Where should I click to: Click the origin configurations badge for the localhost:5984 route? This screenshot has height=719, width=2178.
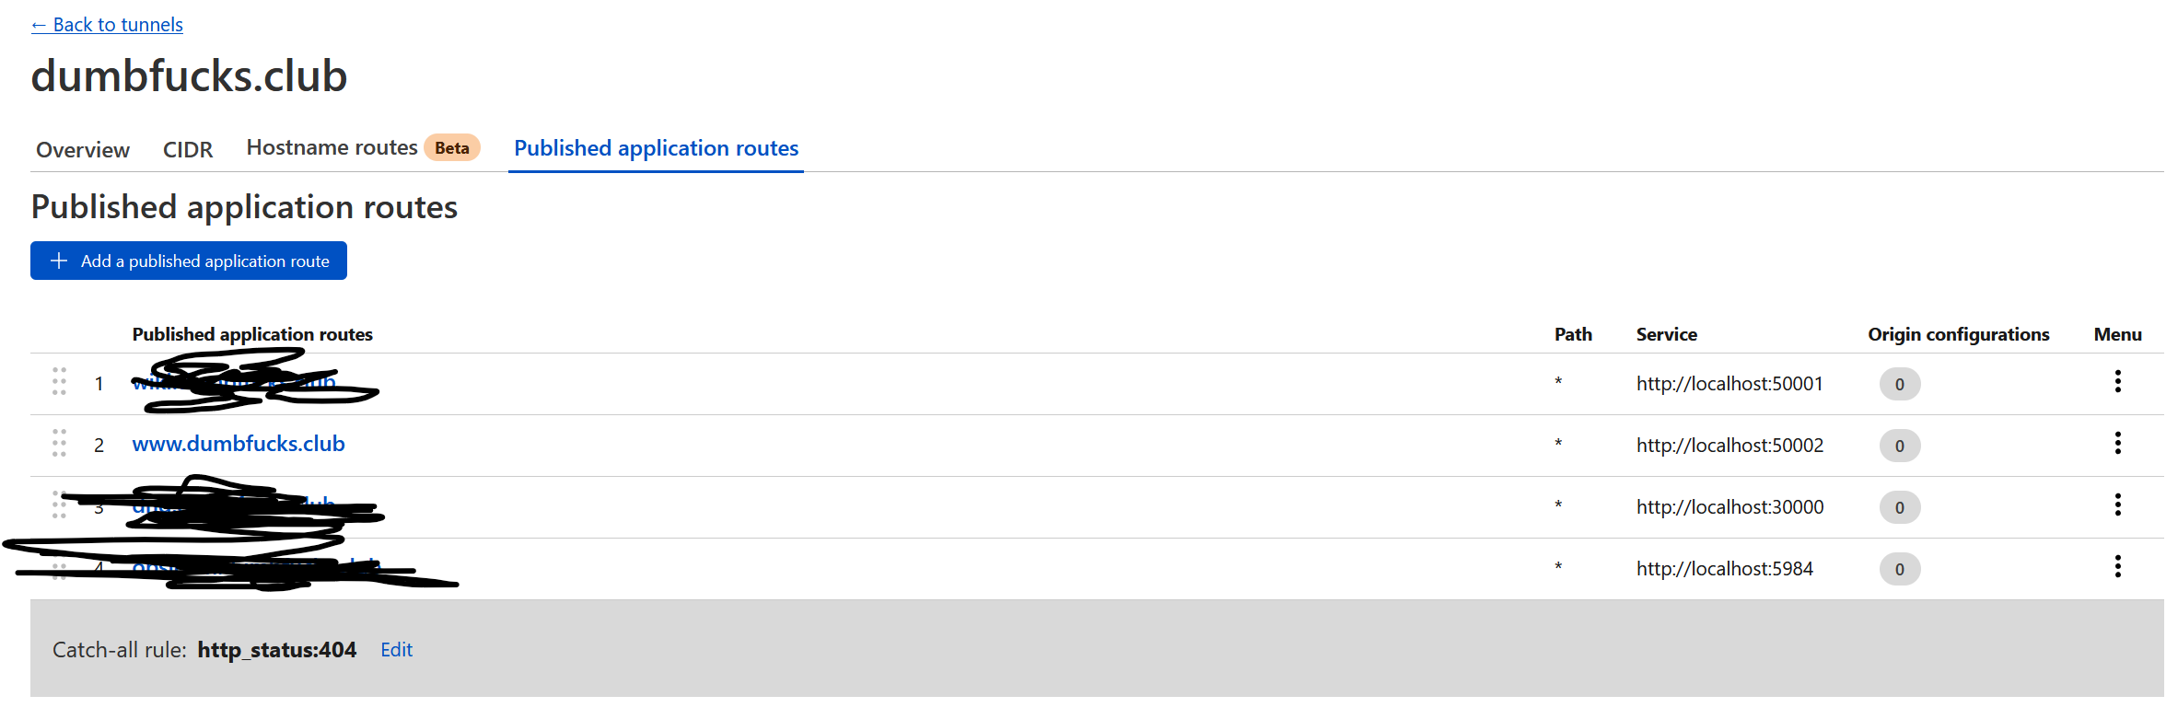point(1899,569)
